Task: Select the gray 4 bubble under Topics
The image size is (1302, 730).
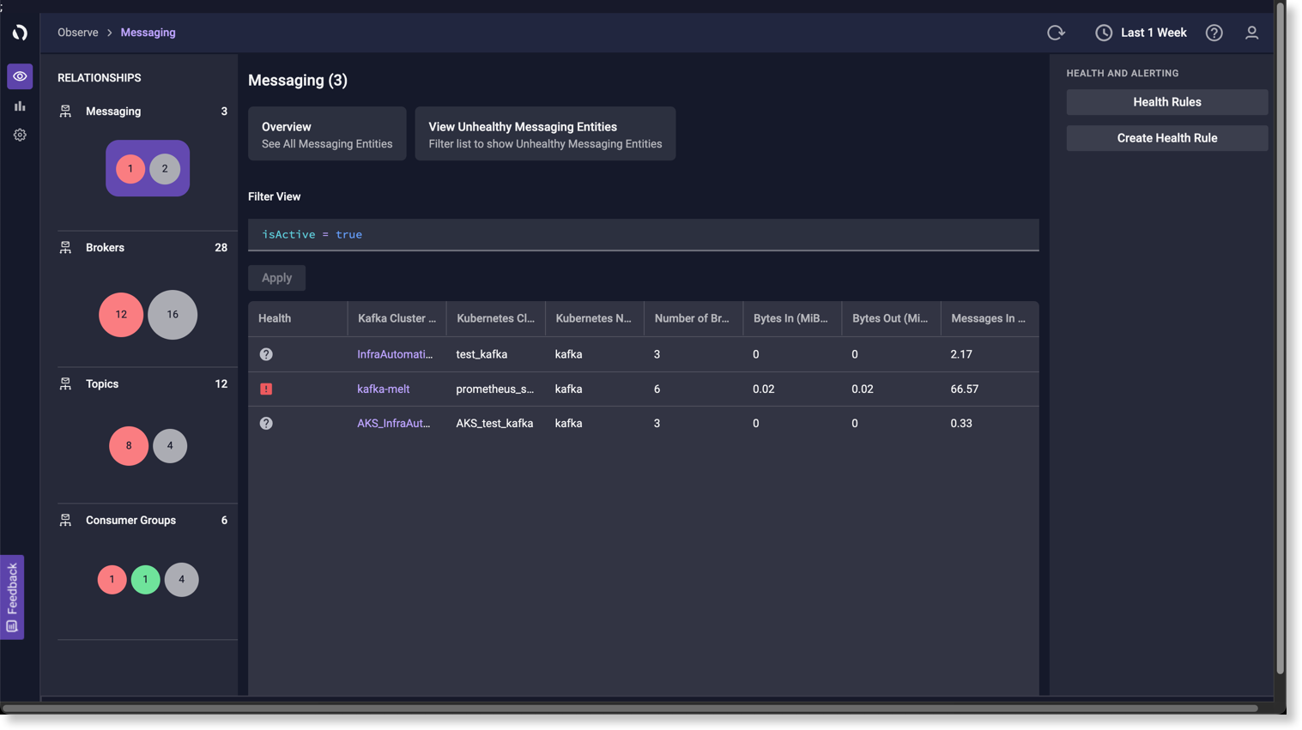Action: pyautogui.click(x=170, y=446)
